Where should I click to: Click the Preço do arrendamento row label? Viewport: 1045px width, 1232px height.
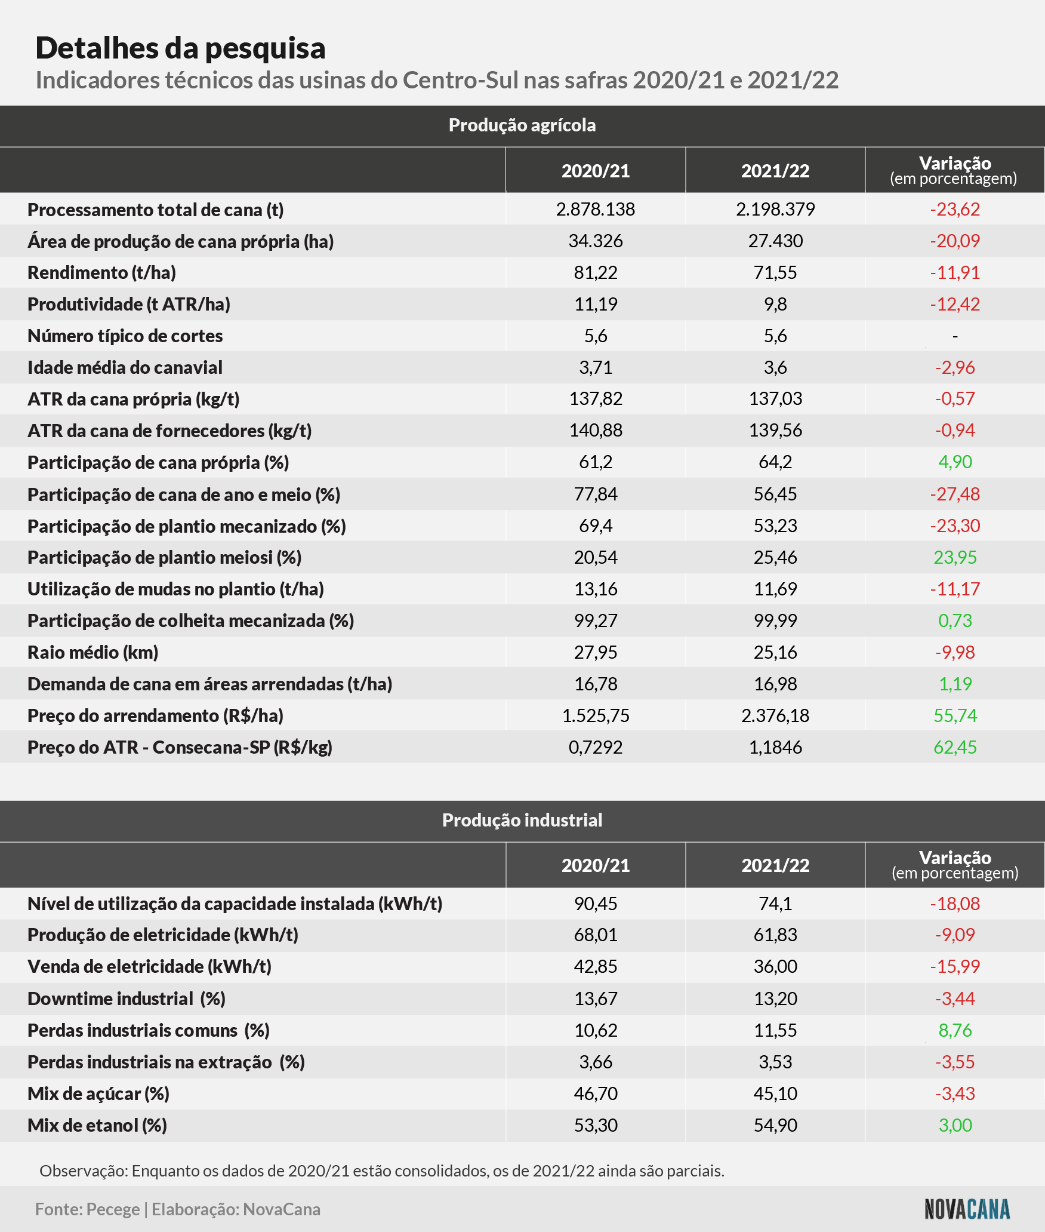[x=155, y=715]
